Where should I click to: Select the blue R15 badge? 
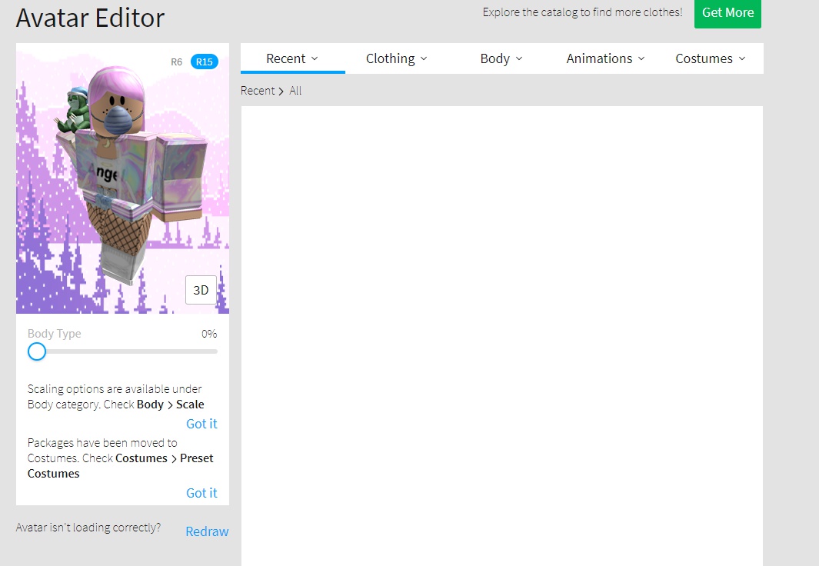tap(203, 62)
